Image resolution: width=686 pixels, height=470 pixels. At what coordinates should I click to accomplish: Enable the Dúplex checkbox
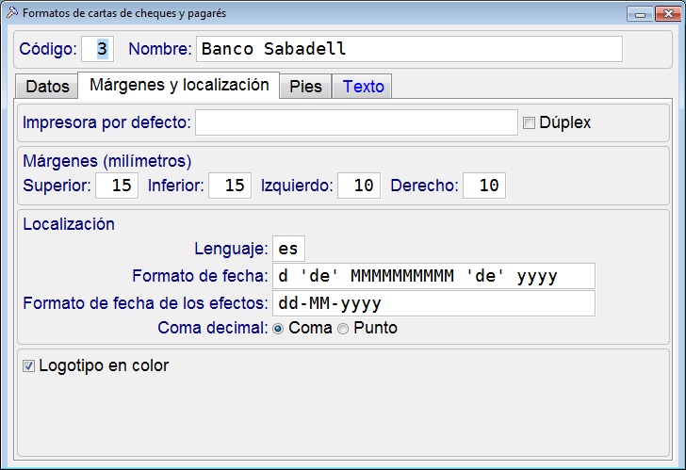coord(529,122)
